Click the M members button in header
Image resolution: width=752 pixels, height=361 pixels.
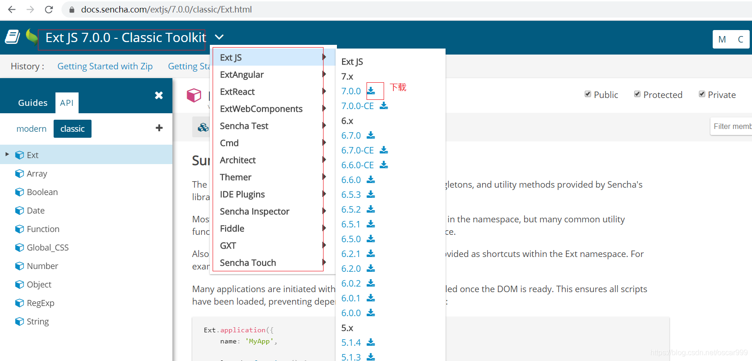coord(722,39)
